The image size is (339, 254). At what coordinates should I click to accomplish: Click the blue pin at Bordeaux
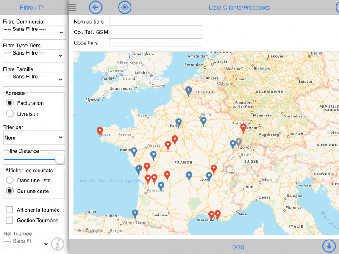click(x=161, y=186)
